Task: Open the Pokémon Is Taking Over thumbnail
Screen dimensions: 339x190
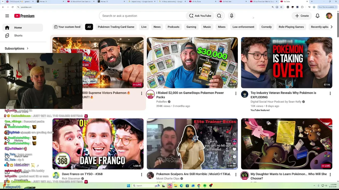Action: (x=287, y=63)
